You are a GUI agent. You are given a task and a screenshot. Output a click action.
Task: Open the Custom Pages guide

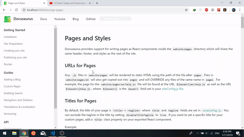pyautogui.click(x=12, y=86)
